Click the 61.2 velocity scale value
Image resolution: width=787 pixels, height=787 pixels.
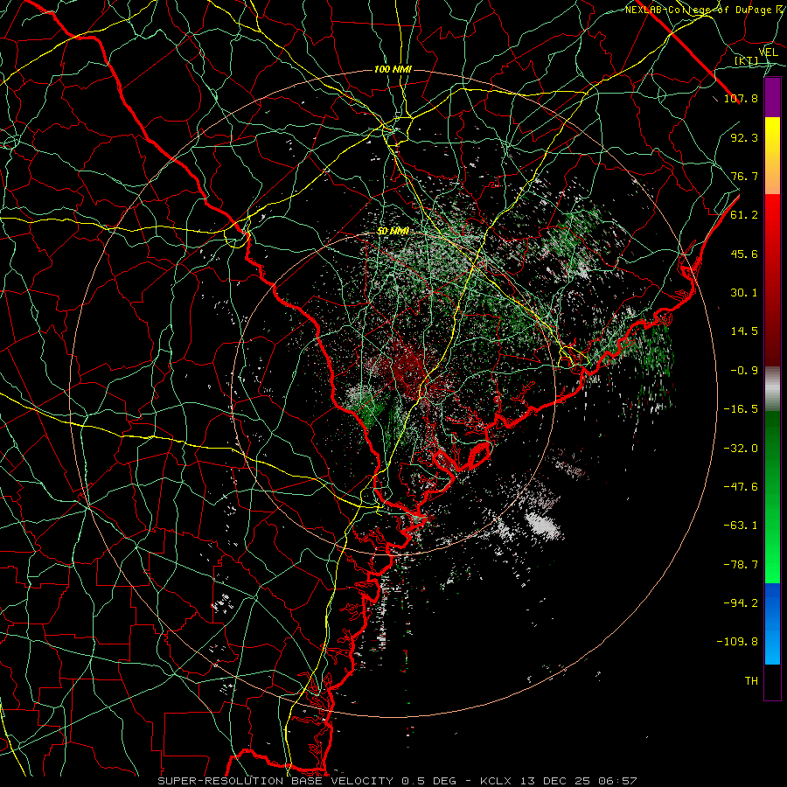(744, 215)
